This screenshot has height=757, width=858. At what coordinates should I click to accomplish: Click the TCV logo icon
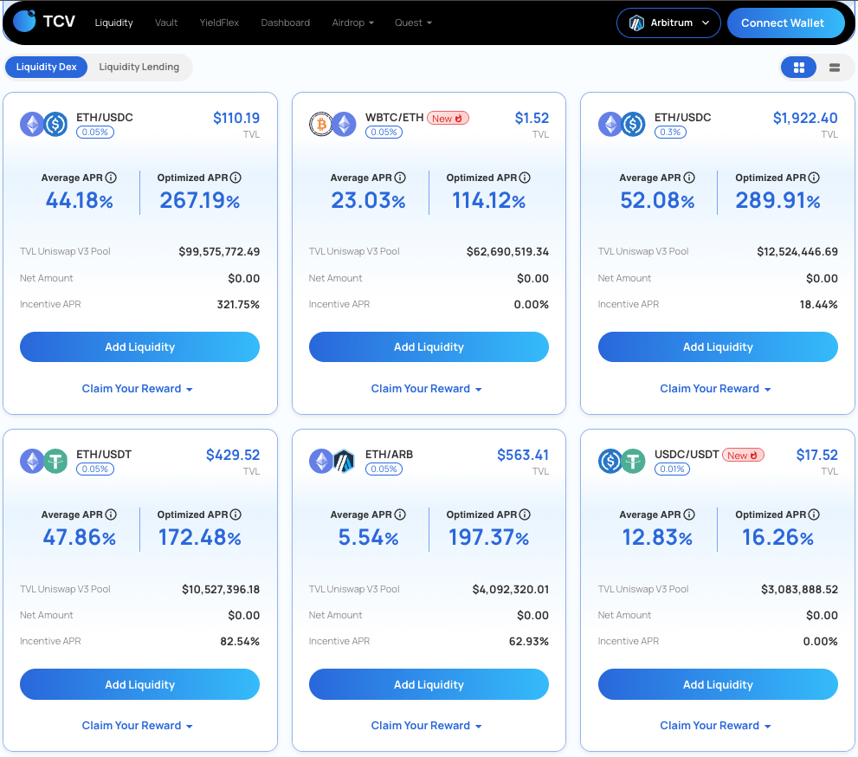23,20
